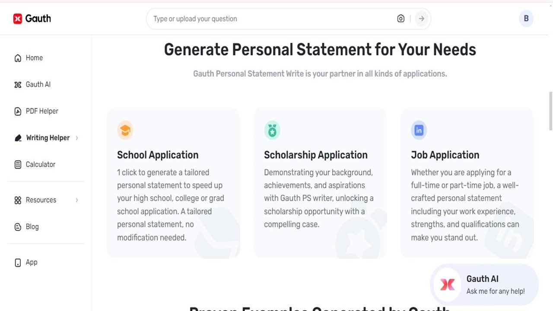Click the graduation cap icon on School Application card
Viewport: 553px width, 311px height.
[x=125, y=130]
